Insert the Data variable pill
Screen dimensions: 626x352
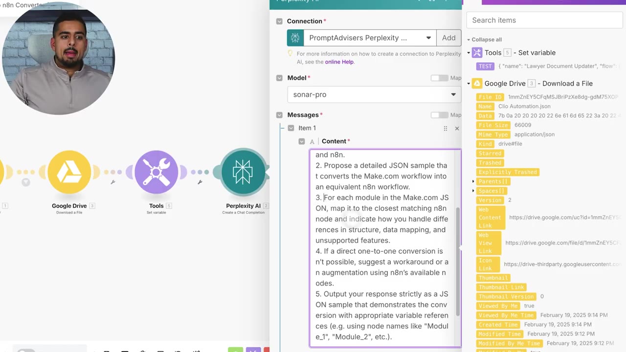coord(485,116)
